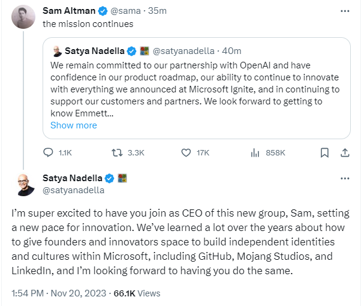Click the @sama handle
Viewport: 361px width, 306px height.
click(x=119, y=11)
